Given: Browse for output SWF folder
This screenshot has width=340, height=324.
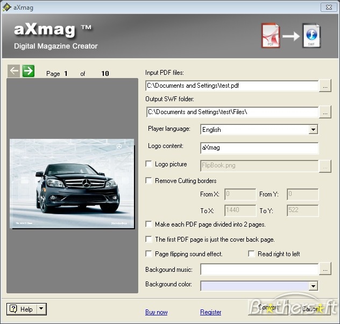Looking at the screenshot, I should point(325,112).
